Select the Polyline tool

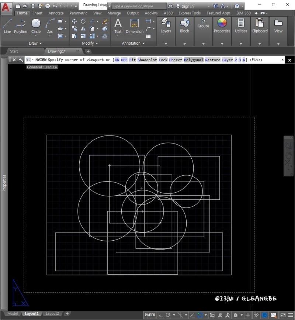(20, 26)
